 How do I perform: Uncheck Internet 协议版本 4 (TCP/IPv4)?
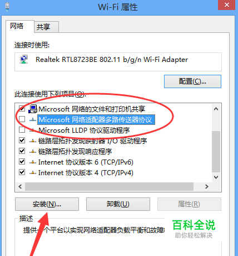pyautogui.click(x=22, y=172)
